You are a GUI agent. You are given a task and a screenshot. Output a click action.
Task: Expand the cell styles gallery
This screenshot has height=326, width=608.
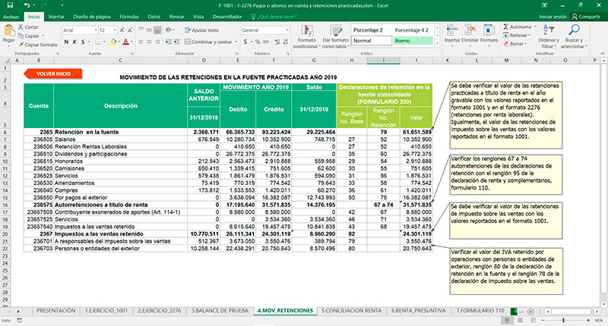click(x=437, y=44)
